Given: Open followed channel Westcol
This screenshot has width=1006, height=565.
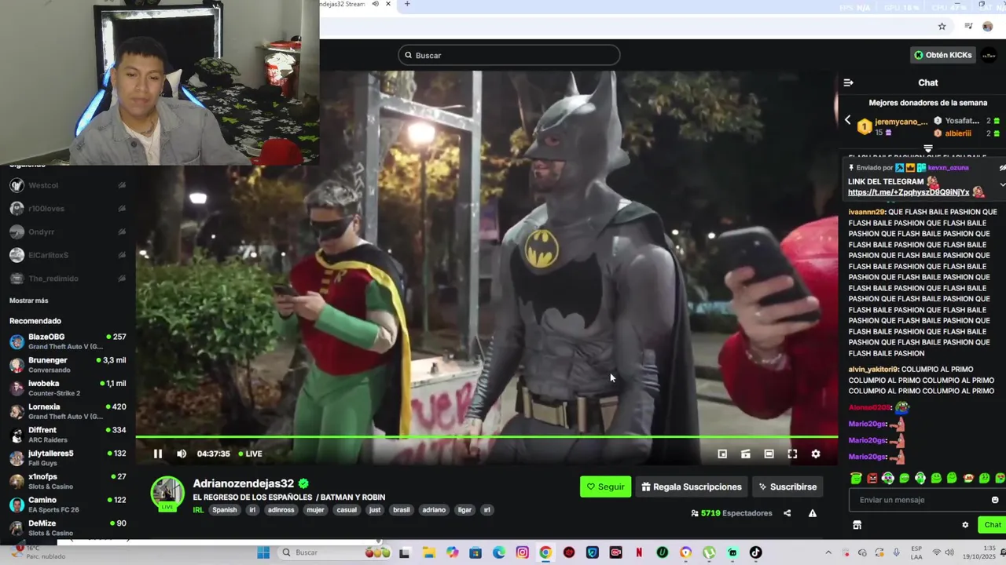Looking at the screenshot, I should coord(68,185).
